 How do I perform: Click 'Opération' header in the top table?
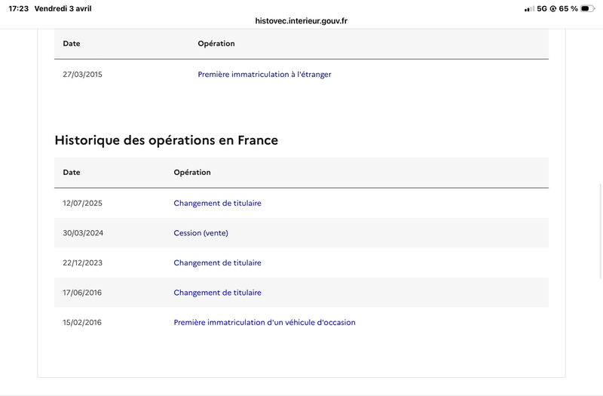216,44
